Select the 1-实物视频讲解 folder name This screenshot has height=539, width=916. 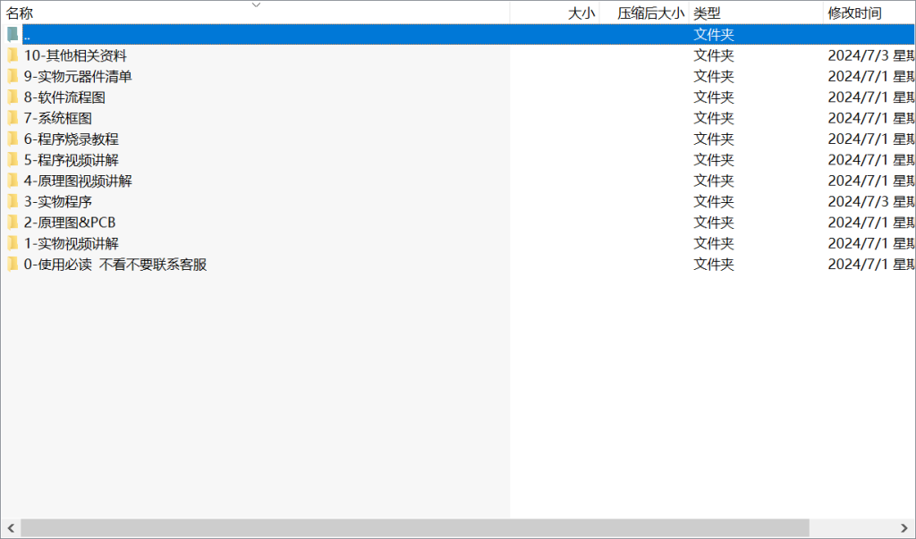tap(72, 243)
